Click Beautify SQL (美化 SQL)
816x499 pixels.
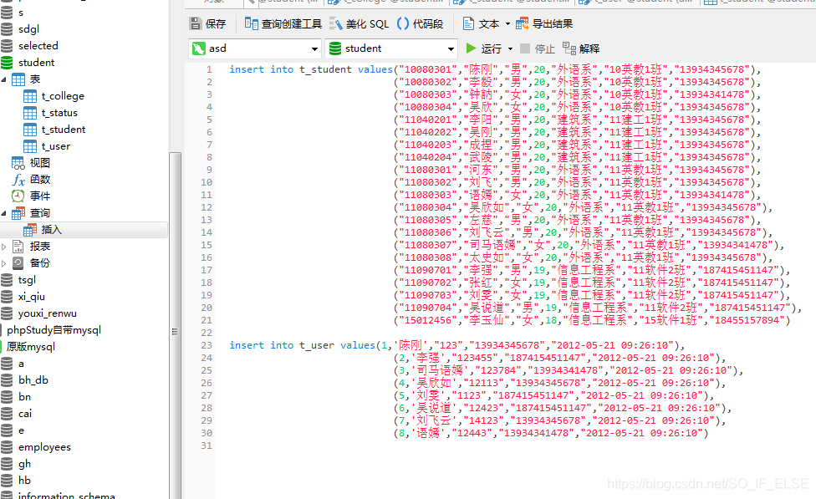tap(360, 23)
